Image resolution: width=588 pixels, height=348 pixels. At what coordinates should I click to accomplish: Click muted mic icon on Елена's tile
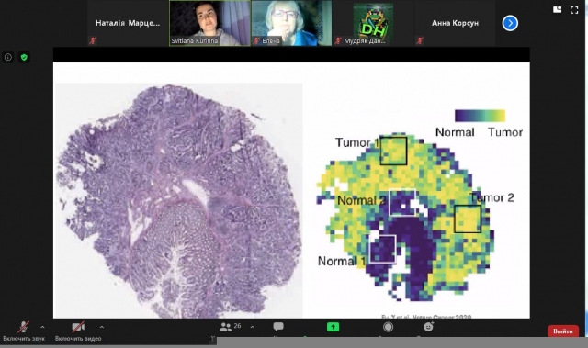click(256, 40)
